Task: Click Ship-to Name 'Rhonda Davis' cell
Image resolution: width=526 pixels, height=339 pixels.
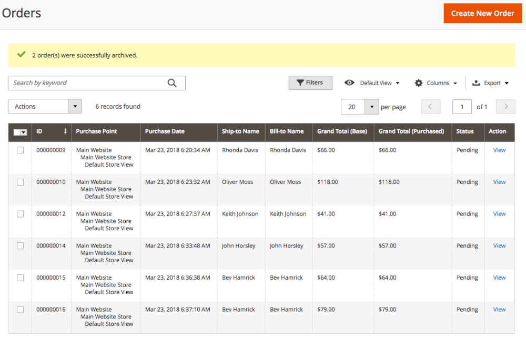Action: click(240, 150)
